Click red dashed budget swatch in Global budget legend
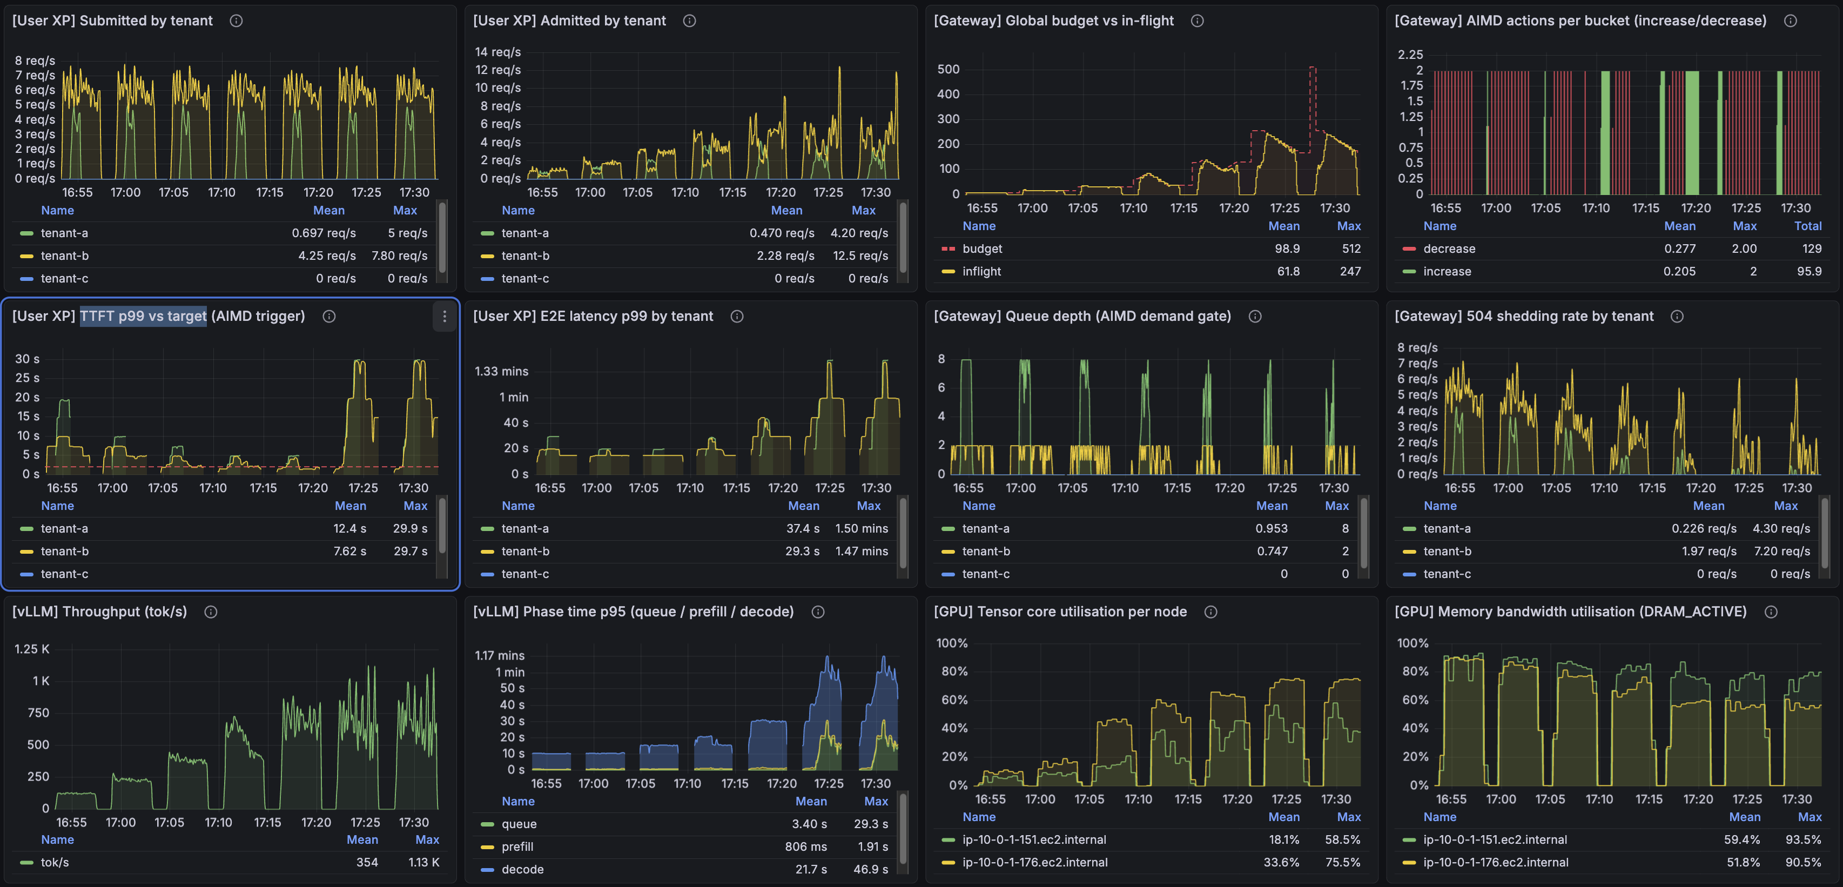Viewport: 1843px width, 887px height. pos(948,249)
